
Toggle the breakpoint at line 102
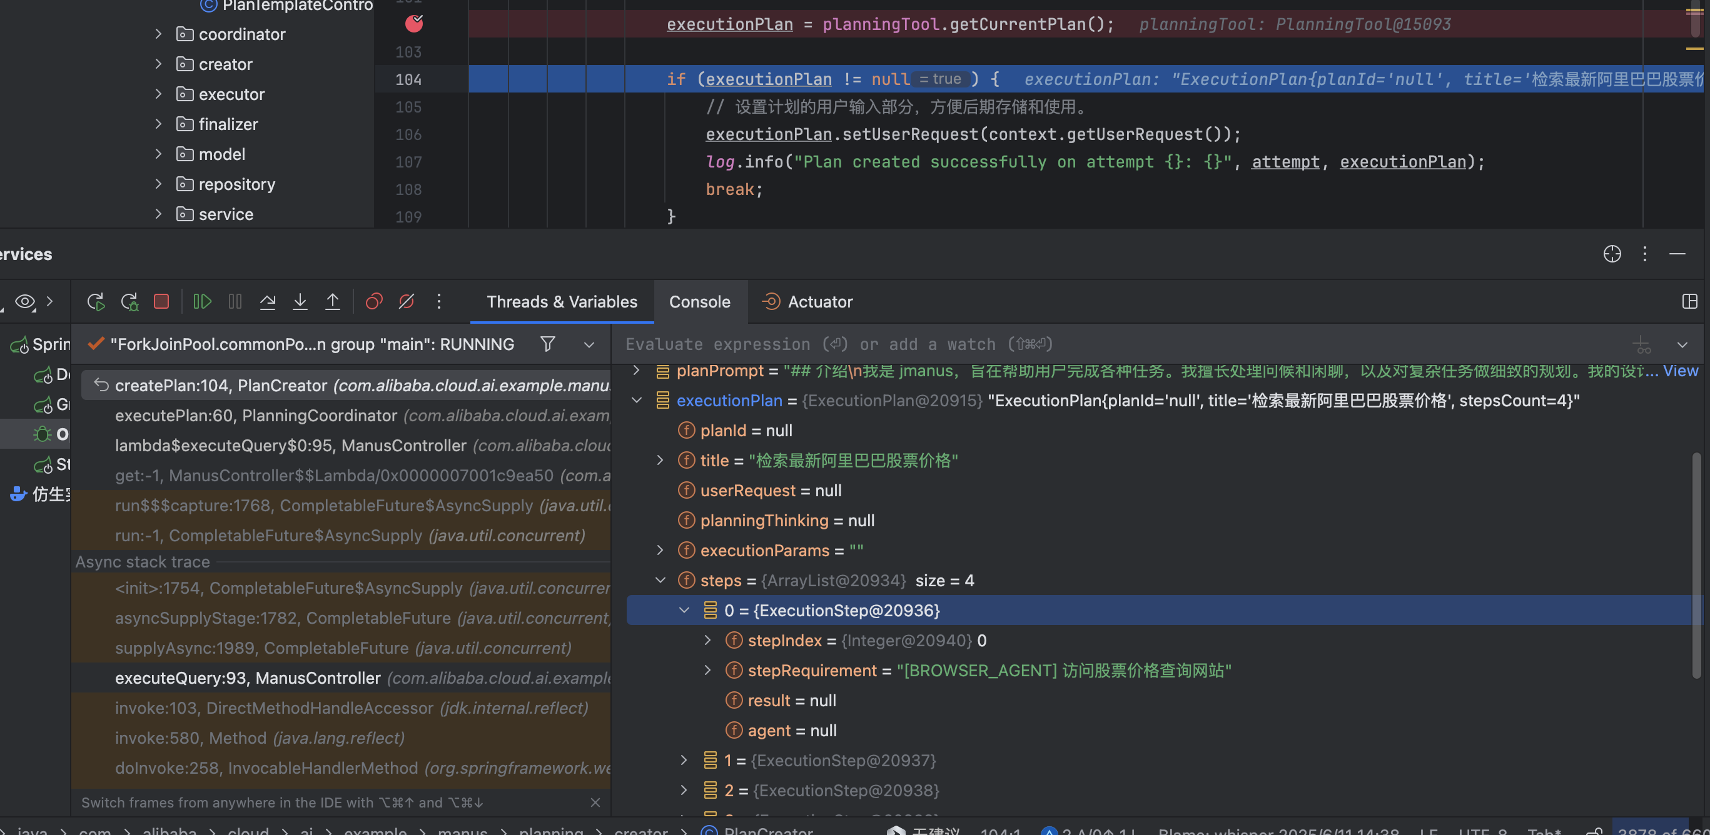click(413, 24)
